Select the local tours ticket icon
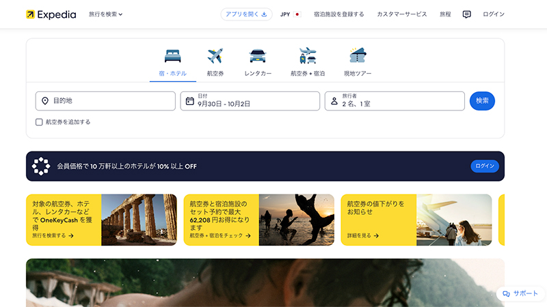Screen dimensions: 547x307 (357, 56)
